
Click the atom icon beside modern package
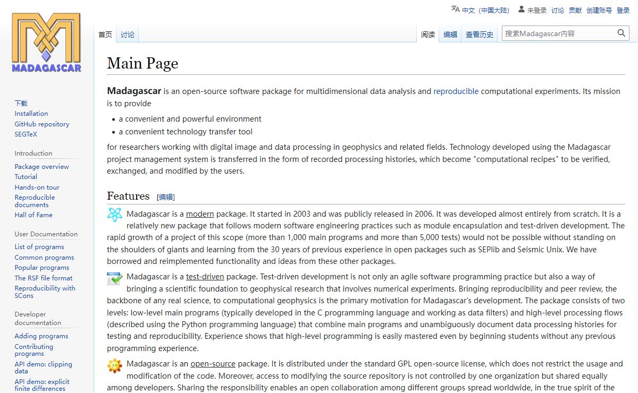pyautogui.click(x=114, y=215)
